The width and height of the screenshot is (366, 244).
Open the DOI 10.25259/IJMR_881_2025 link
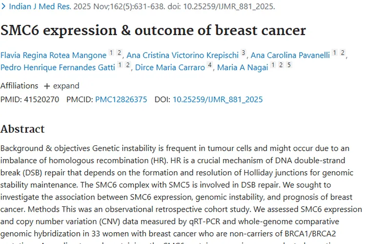pos(218,100)
